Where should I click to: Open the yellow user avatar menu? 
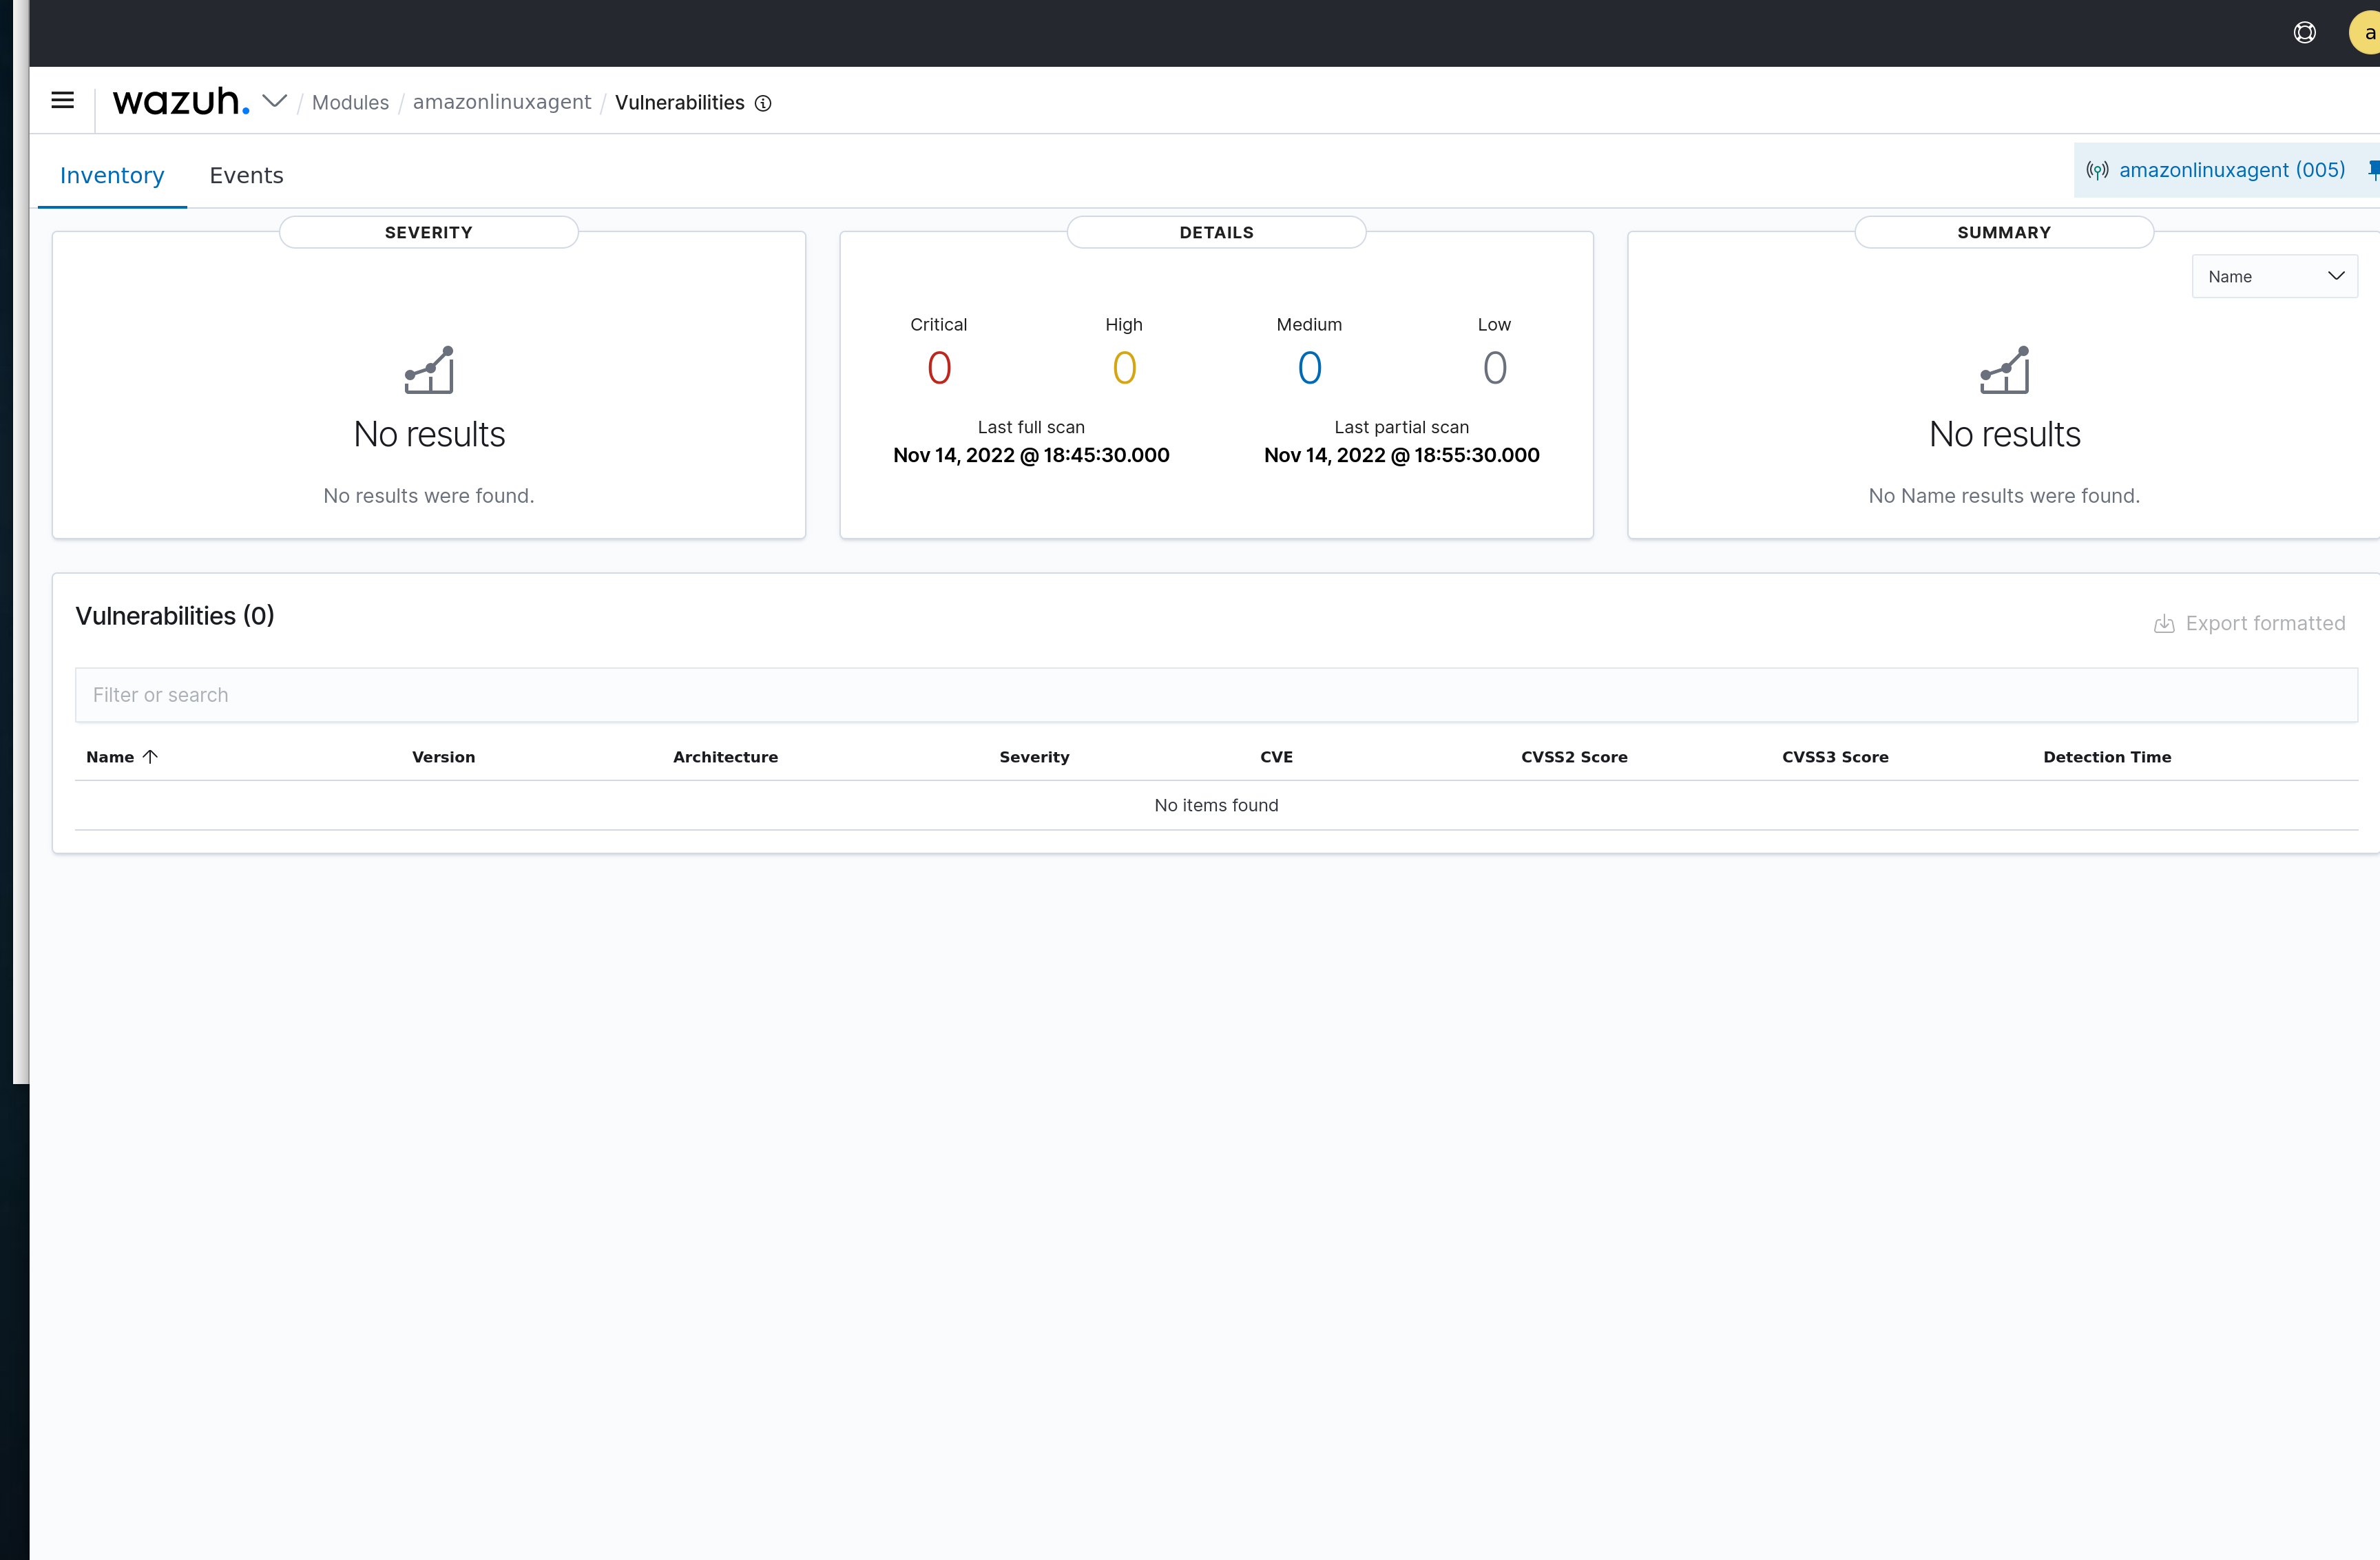point(2366,33)
